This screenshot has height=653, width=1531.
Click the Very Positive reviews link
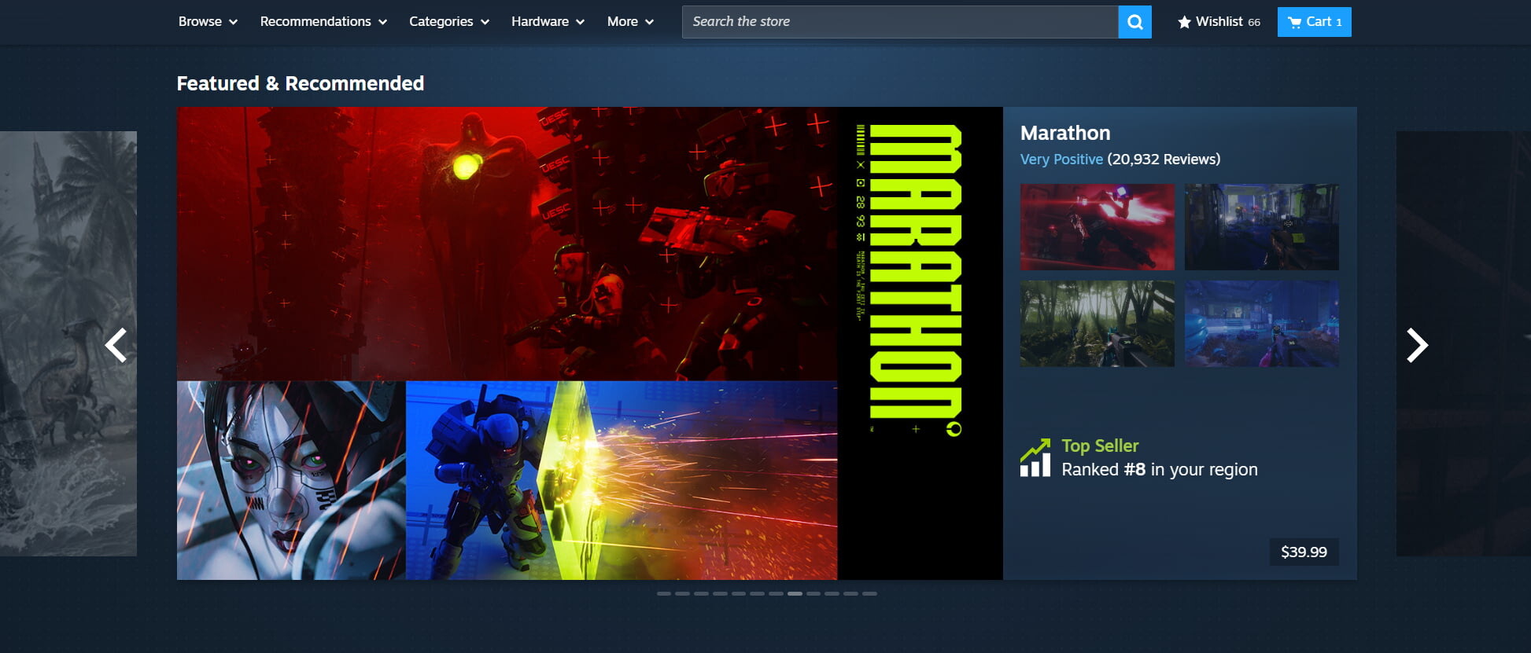[1061, 160]
